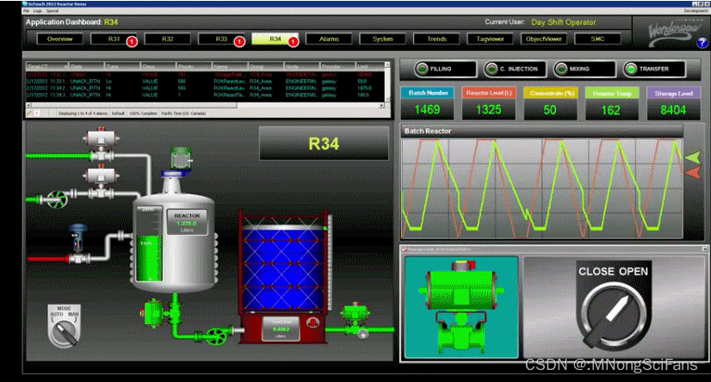
Task: Click the green reactor level gauge bar
Action: [149, 257]
